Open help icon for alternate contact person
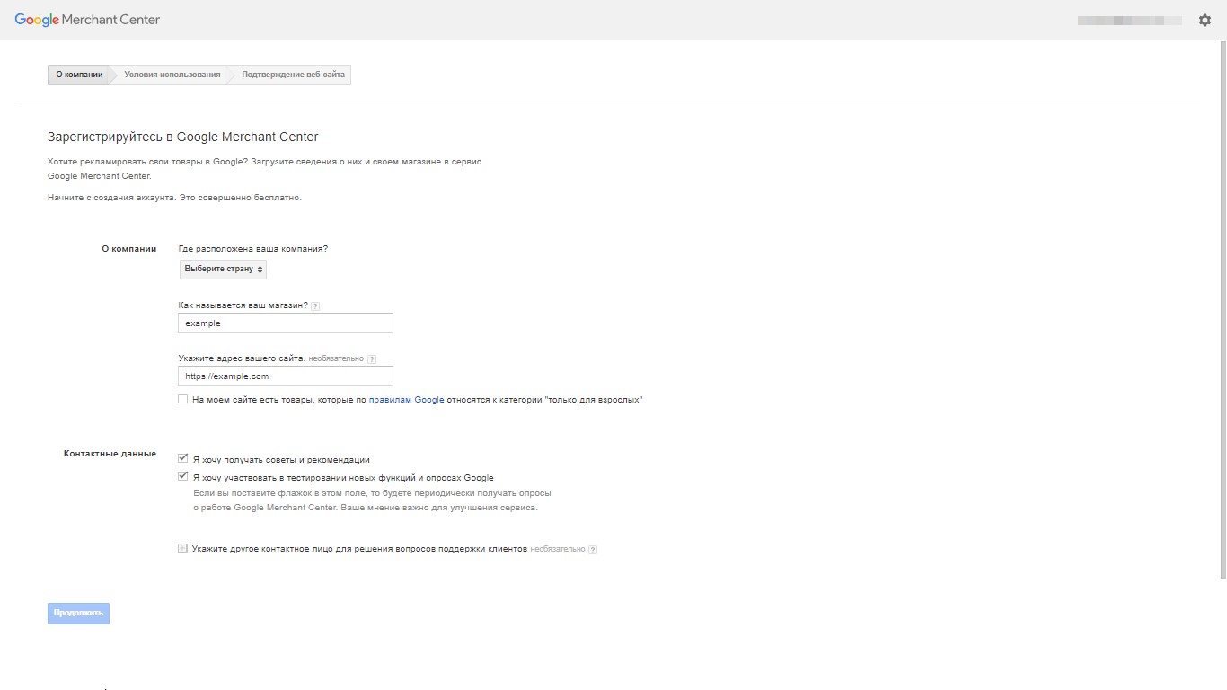 point(593,550)
